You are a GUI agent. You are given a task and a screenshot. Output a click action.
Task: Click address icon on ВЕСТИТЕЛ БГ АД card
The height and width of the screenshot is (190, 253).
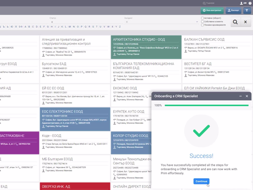tap(186, 72)
